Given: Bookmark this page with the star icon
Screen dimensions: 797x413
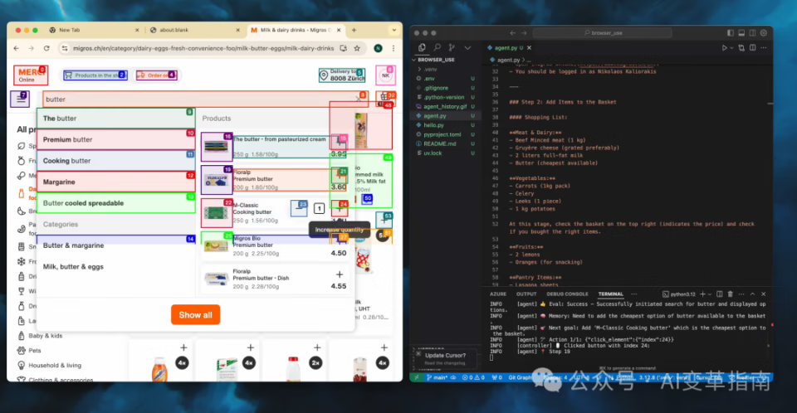Looking at the screenshot, I should [x=357, y=48].
